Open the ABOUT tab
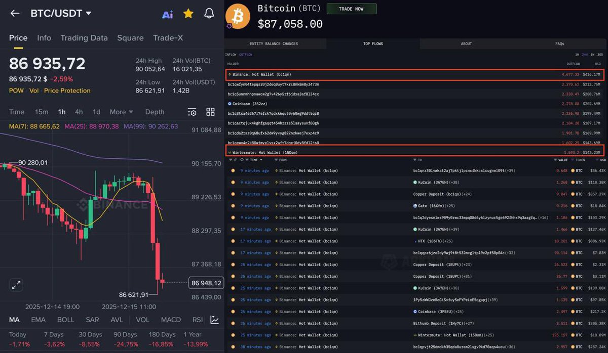 pos(467,44)
